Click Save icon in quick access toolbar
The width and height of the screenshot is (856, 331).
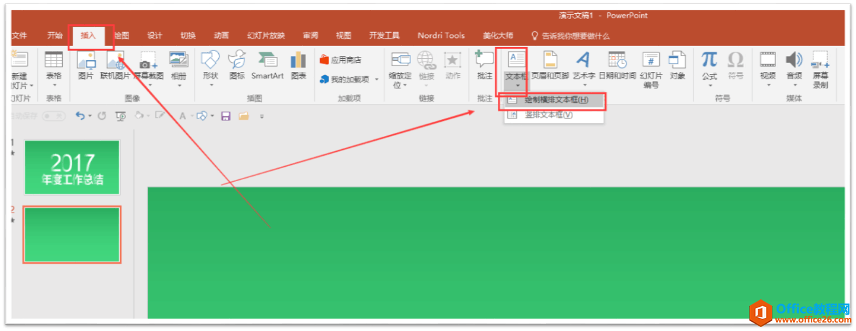click(225, 116)
